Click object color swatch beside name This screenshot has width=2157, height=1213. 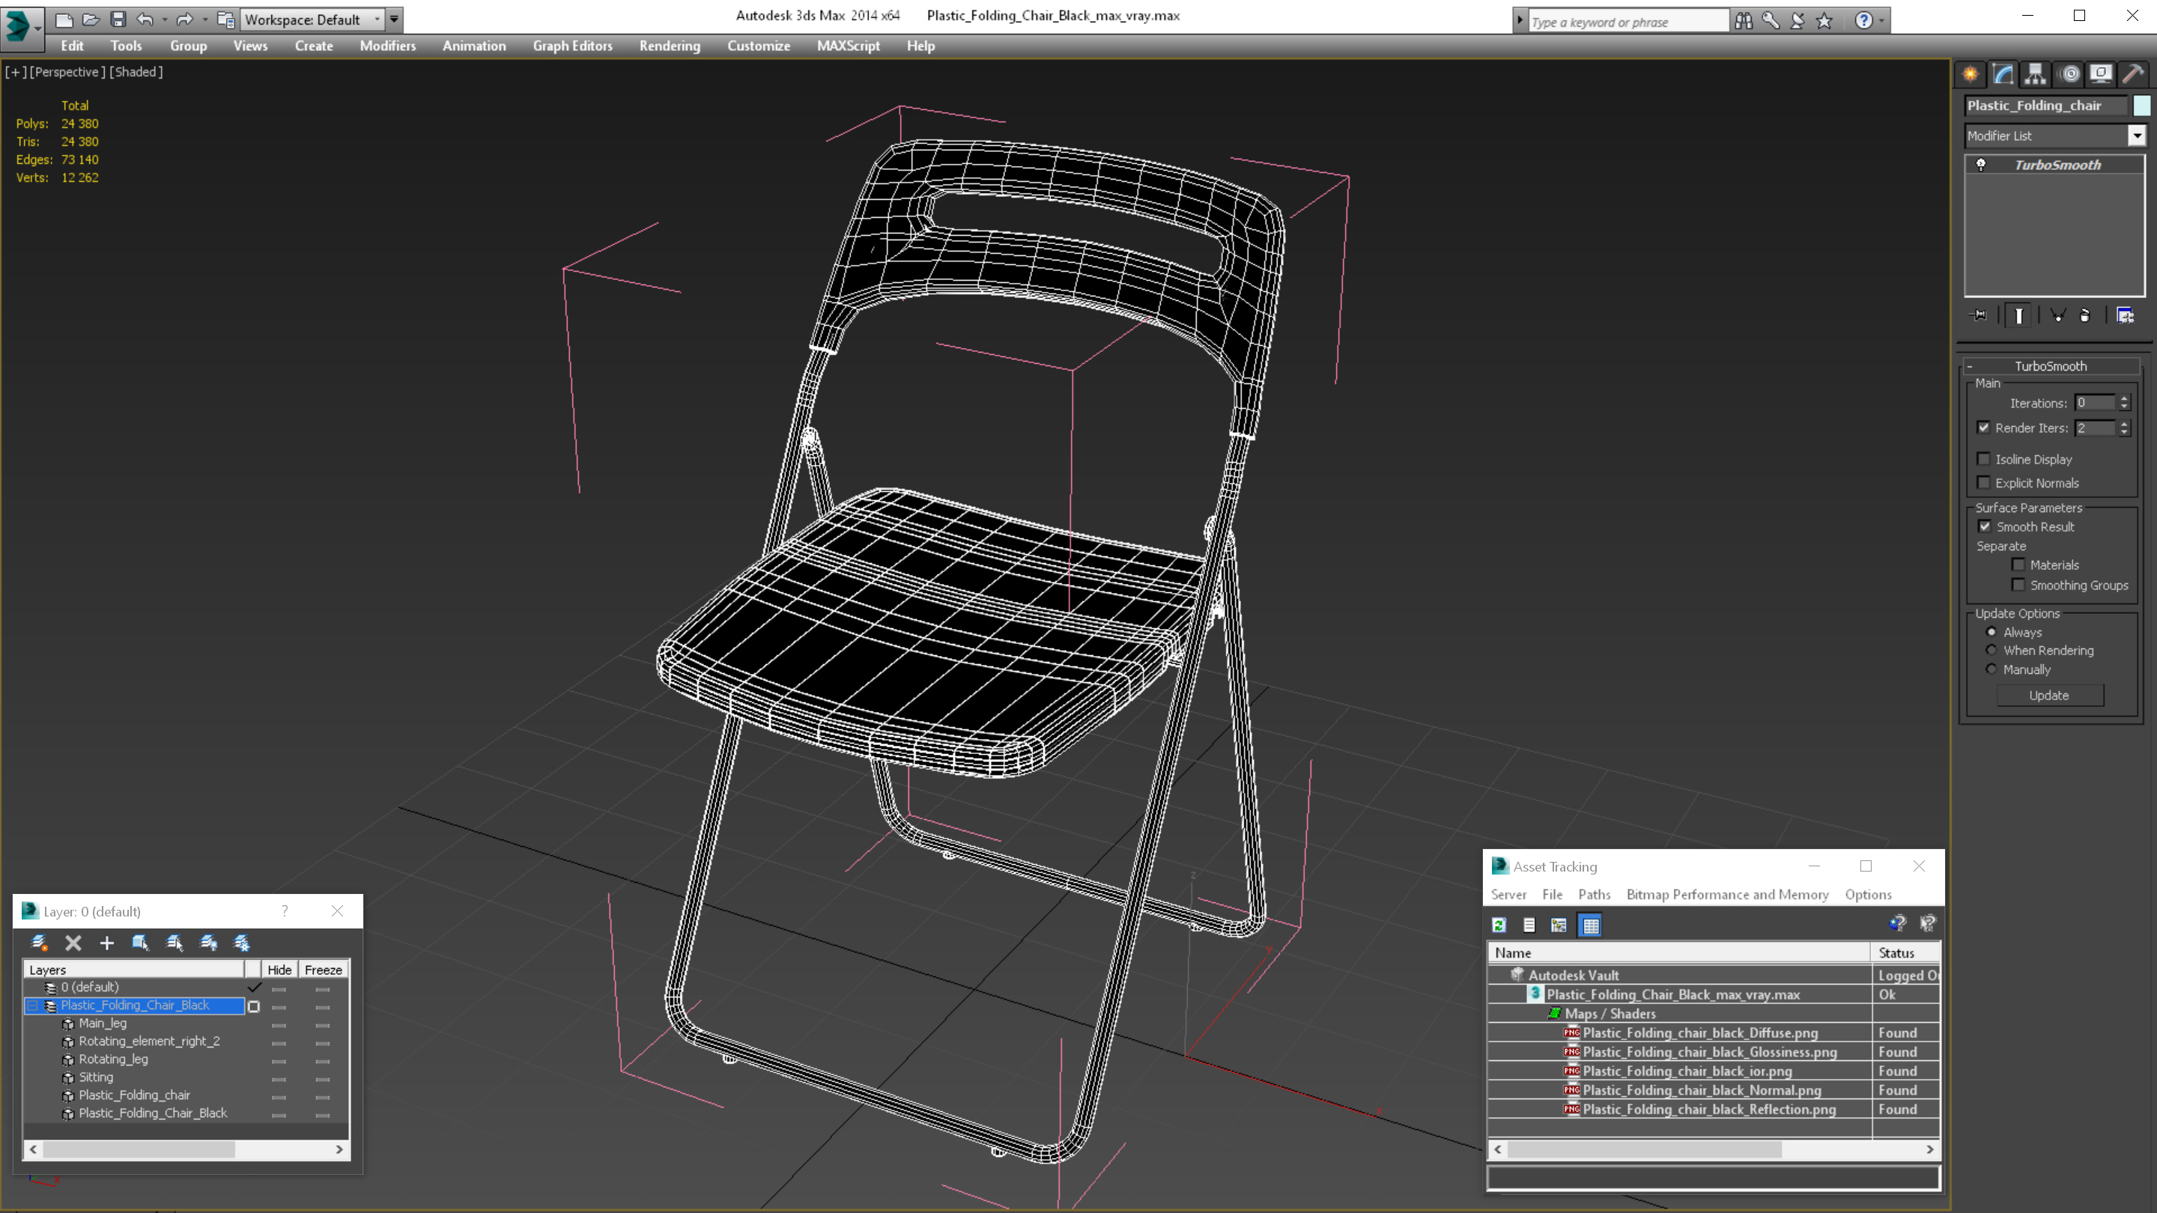click(2141, 106)
